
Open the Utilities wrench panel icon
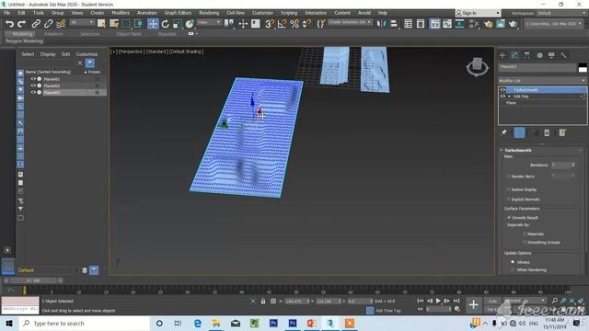coord(564,55)
